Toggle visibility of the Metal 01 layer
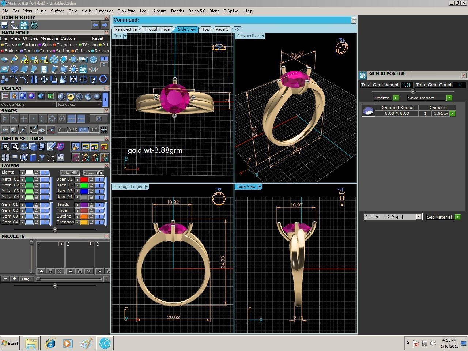The height and width of the screenshot is (351, 468). coord(45,180)
